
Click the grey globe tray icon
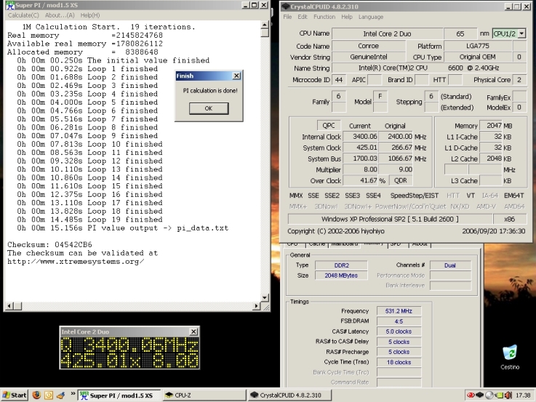489,395
